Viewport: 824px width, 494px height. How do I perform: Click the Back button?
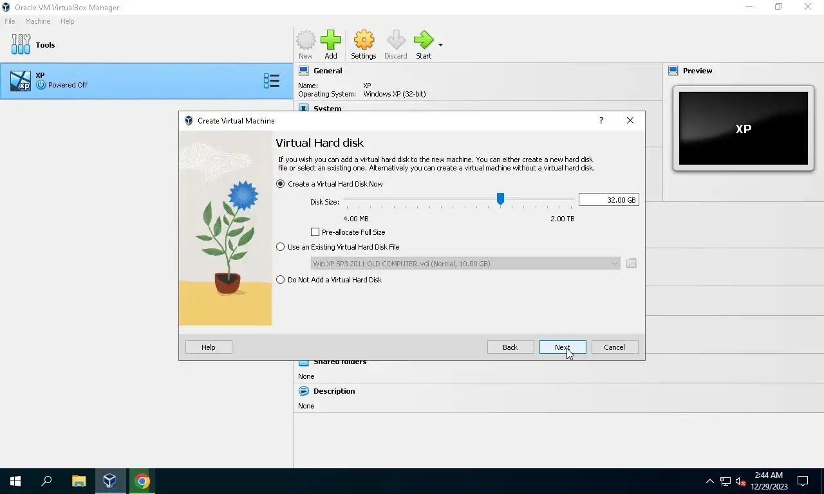[x=510, y=347]
